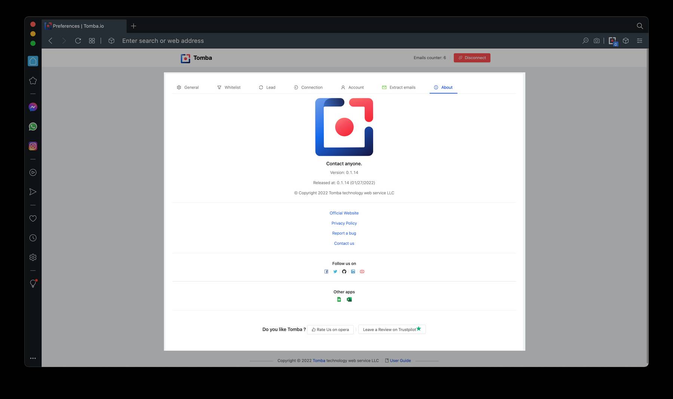Click the address bar search field
The image size is (673, 399).
click(x=348, y=41)
